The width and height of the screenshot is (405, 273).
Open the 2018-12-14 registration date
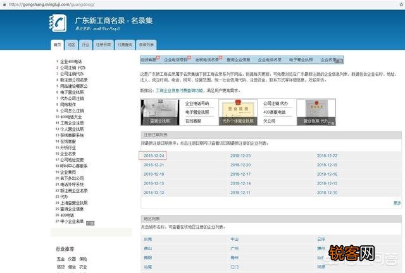coord(240,183)
